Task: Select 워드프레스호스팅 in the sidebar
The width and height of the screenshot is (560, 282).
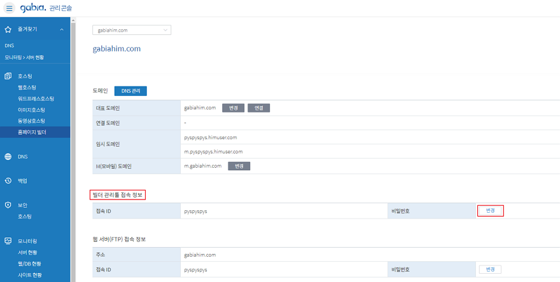Action: tap(36, 98)
